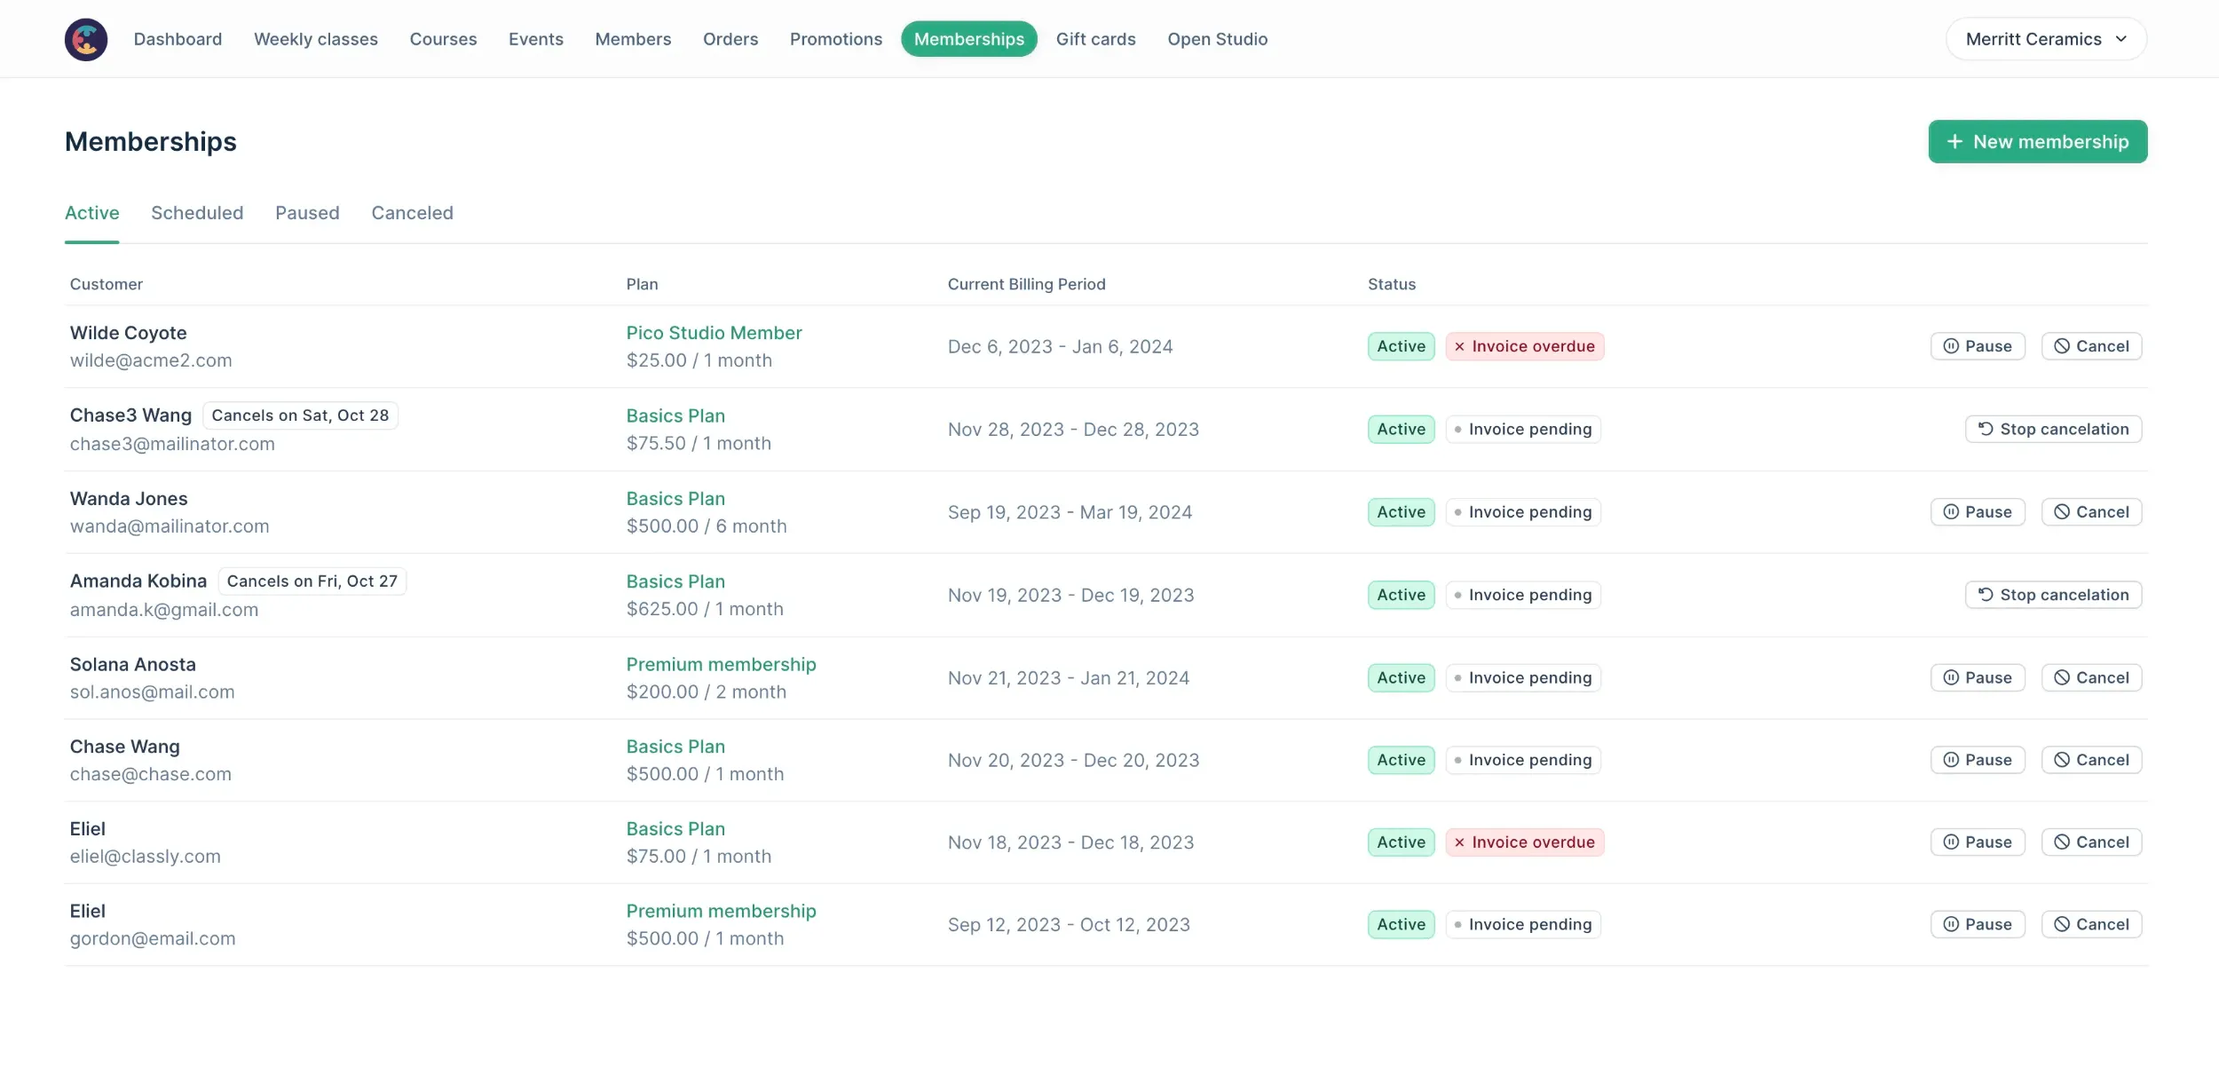Screen dimensions: 2219x1091
Task: Open the Premium membership plan for Solana Anosta
Action: [721, 663]
